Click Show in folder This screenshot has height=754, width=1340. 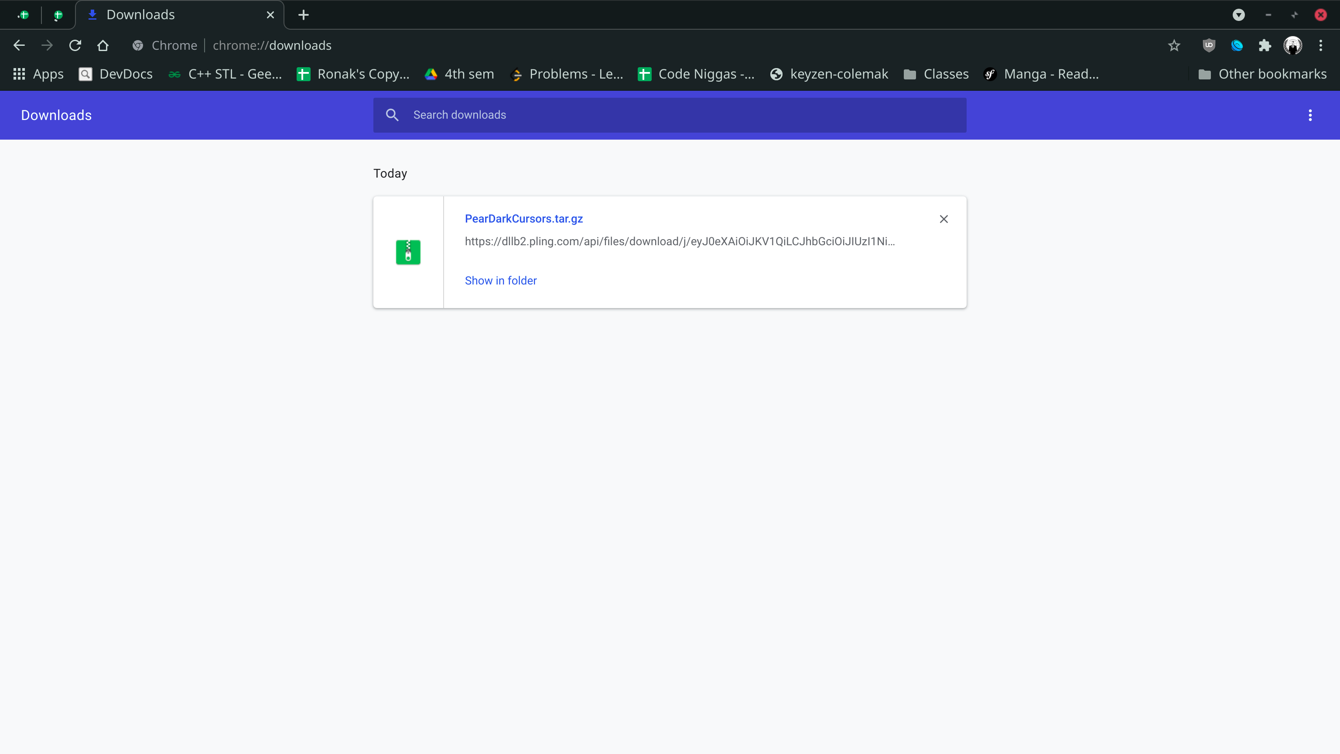[501, 281]
